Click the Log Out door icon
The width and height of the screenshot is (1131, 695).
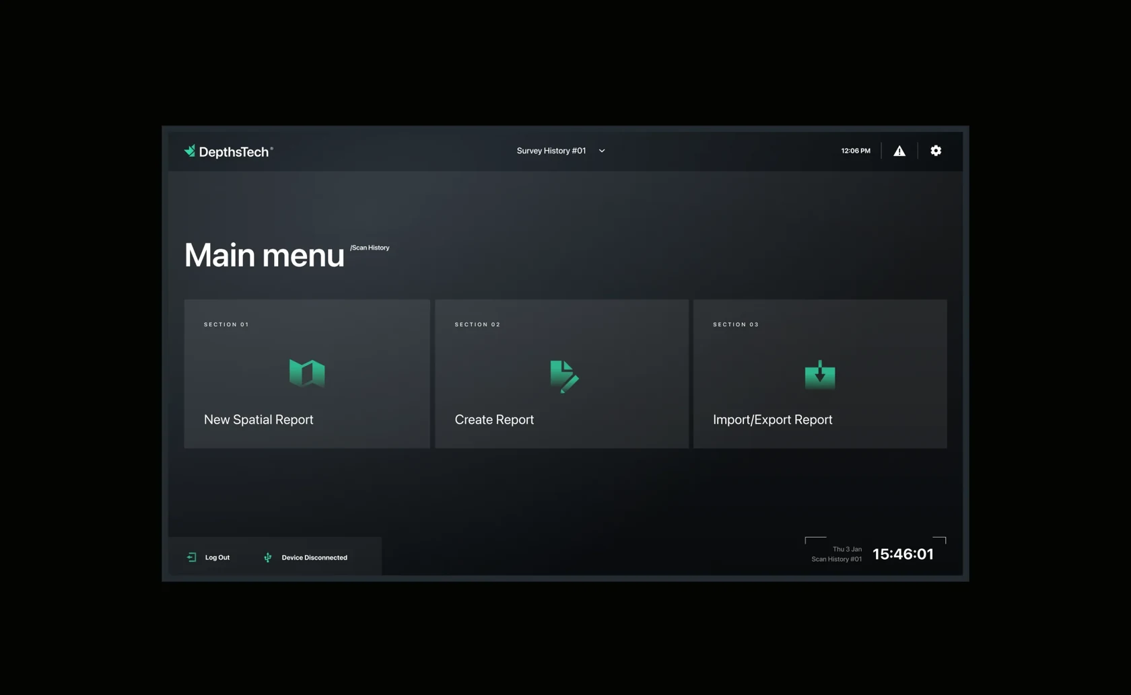tap(192, 557)
